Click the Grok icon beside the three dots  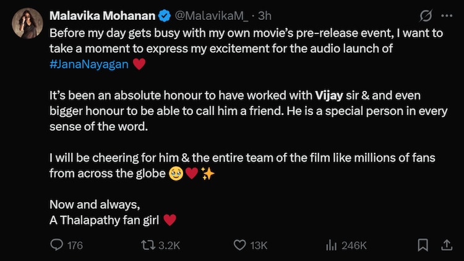(x=425, y=15)
